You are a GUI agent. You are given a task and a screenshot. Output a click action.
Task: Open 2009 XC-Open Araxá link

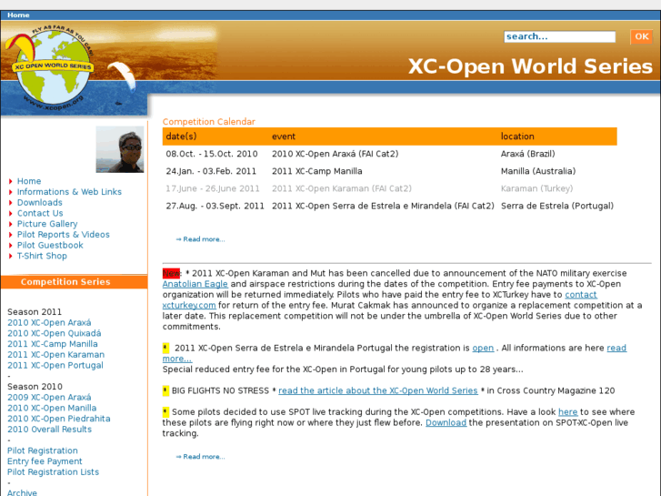point(49,397)
